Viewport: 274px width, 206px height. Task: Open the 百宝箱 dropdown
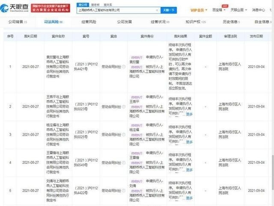click(219, 10)
